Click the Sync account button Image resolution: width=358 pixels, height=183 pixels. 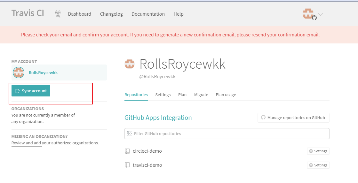pos(31,91)
